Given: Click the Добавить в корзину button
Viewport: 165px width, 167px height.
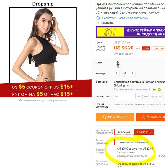Looking at the screenshot, I should click(151, 117).
